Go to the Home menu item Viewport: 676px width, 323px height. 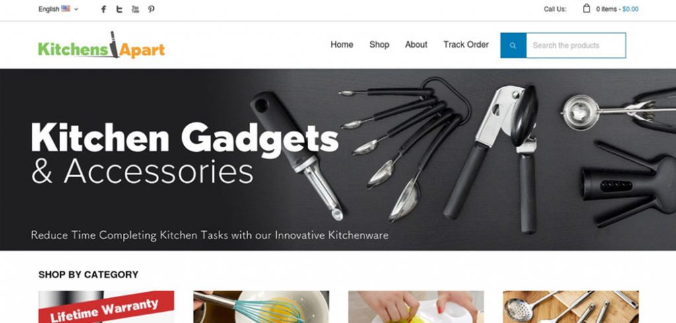point(342,45)
